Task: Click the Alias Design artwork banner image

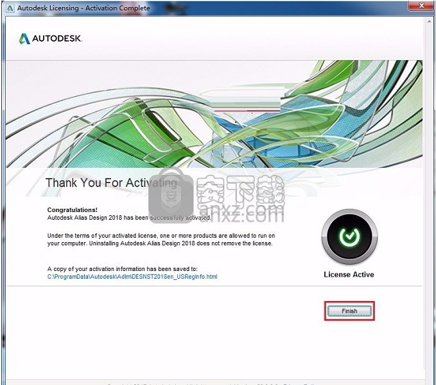Action: pos(214,114)
